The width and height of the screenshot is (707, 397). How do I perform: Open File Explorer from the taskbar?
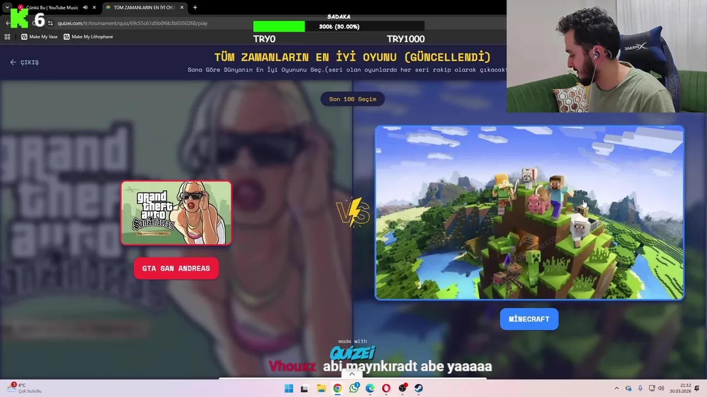(x=321, y=389)
